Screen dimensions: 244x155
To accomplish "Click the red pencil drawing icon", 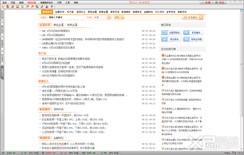I will click(42, 6).
